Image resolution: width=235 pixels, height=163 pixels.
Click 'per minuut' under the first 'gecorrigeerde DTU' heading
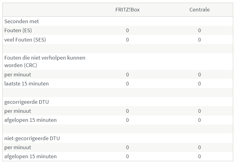point(18,111)
